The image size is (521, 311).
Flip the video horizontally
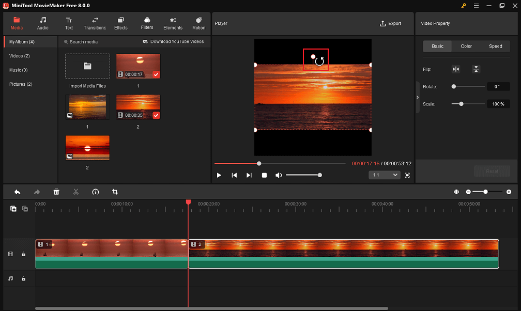coord(456,69)
